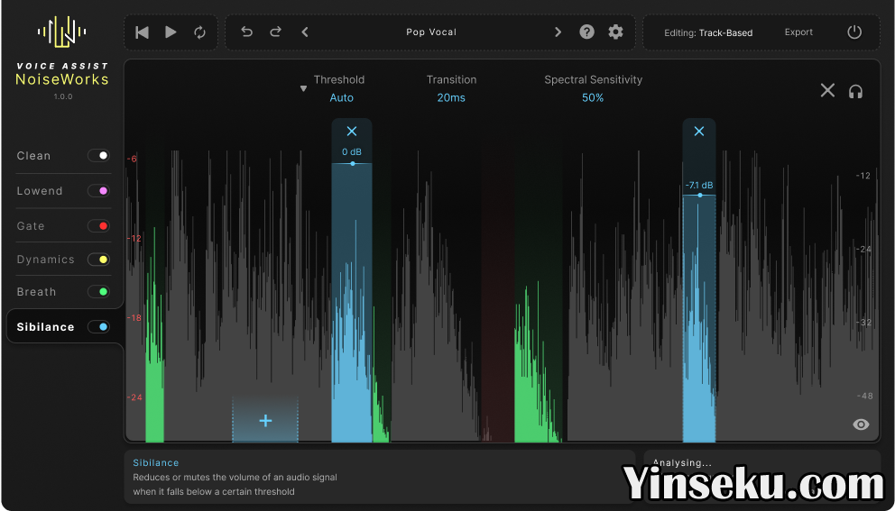Open the help question mark icon

coord(586,32)
